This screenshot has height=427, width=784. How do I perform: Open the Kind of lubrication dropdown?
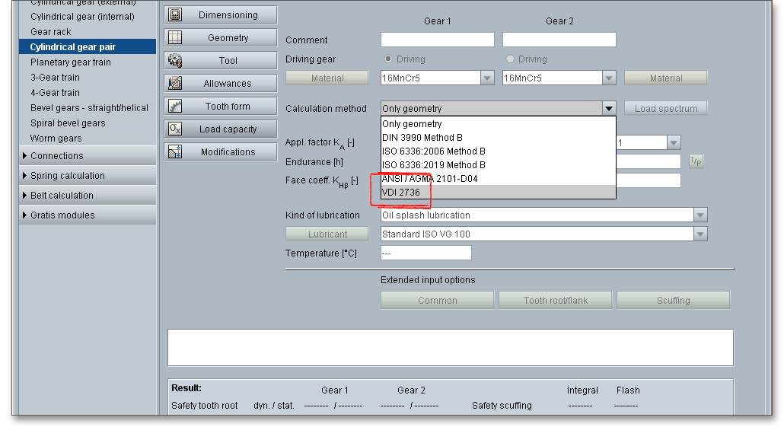[x=700, y=215]
